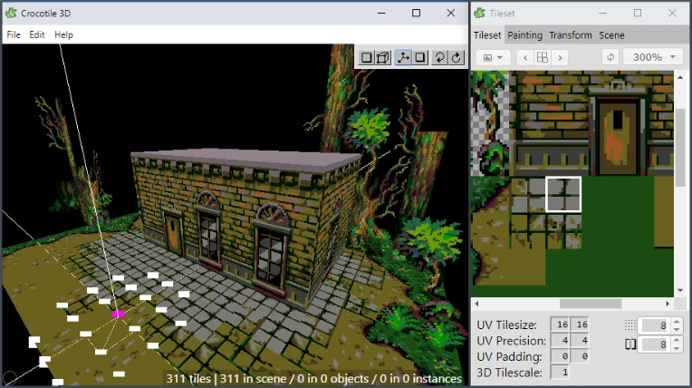The height and width of the screenshot is (388, 692).
Task: Click the split-page value field
Action: pyautogui.click(x=655, y=344)
